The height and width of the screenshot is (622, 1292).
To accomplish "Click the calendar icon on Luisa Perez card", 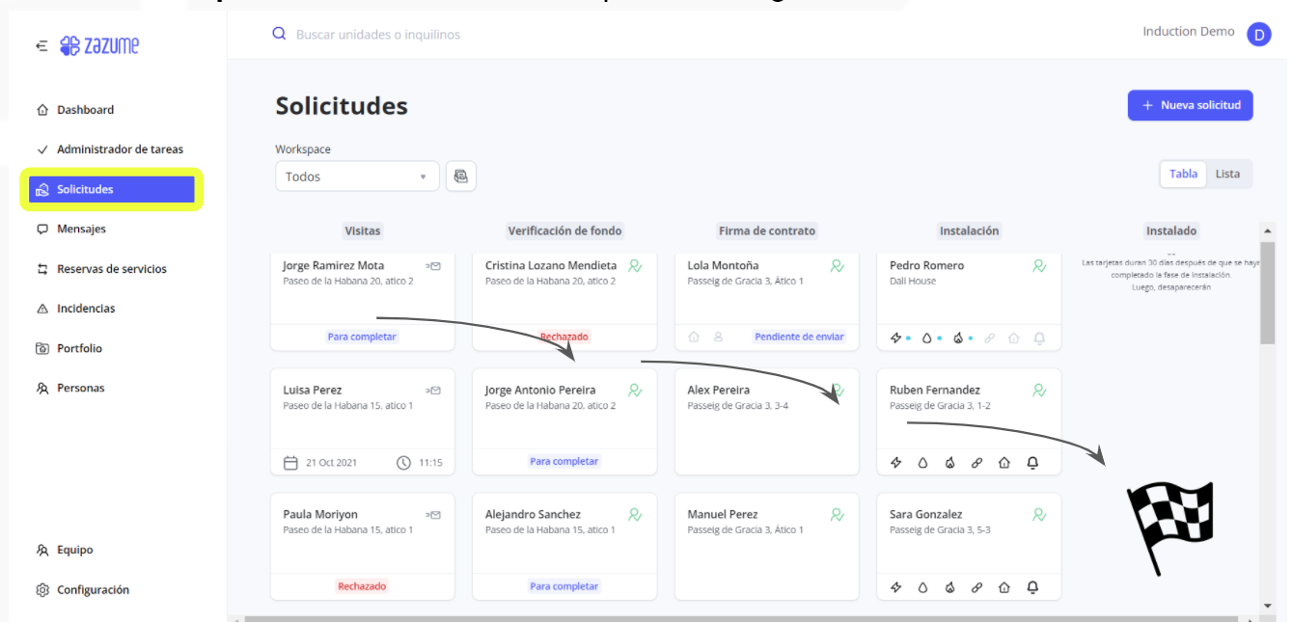I will tap(290, 463).
